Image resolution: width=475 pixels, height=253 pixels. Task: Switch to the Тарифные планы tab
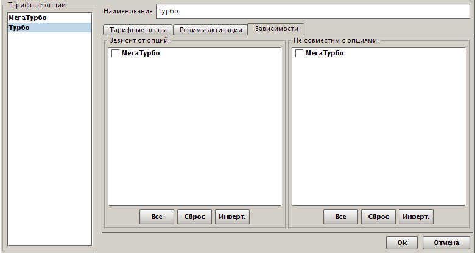click(138, 30)
